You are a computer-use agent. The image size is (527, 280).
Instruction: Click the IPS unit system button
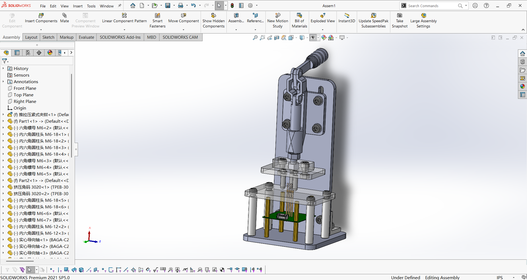pyautogui.click(x=500, y=278)
